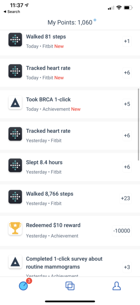Tap the +23 points badge for 8,766 steps
The width and height of the screenshot is (140, 305).
click(x=126, y=199)
